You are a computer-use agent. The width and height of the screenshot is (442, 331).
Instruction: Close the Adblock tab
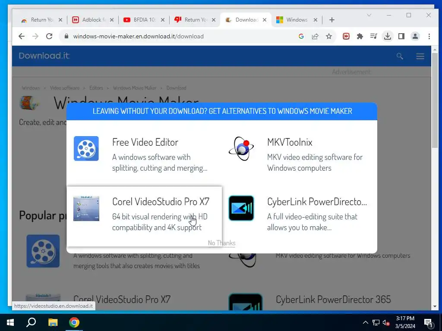tap(112, 20)
